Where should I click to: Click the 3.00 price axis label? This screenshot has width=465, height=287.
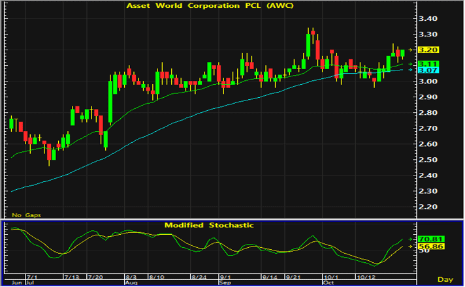pyautogui.click(x=428, y=82)
